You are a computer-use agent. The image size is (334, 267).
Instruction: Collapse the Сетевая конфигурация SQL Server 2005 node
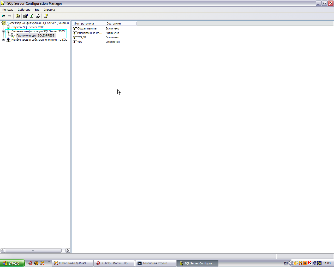coord(4,31)
